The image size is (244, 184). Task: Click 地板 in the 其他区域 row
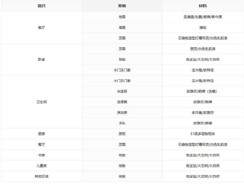coord(122,176)
